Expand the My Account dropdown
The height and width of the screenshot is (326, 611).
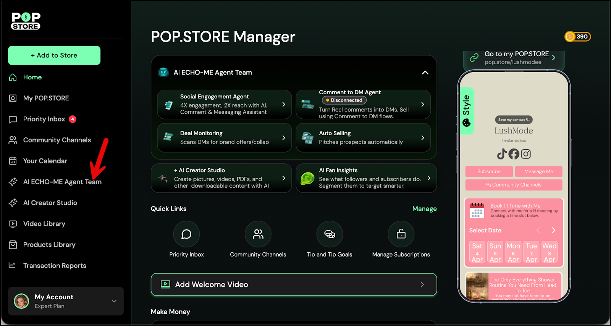(114, 301)
